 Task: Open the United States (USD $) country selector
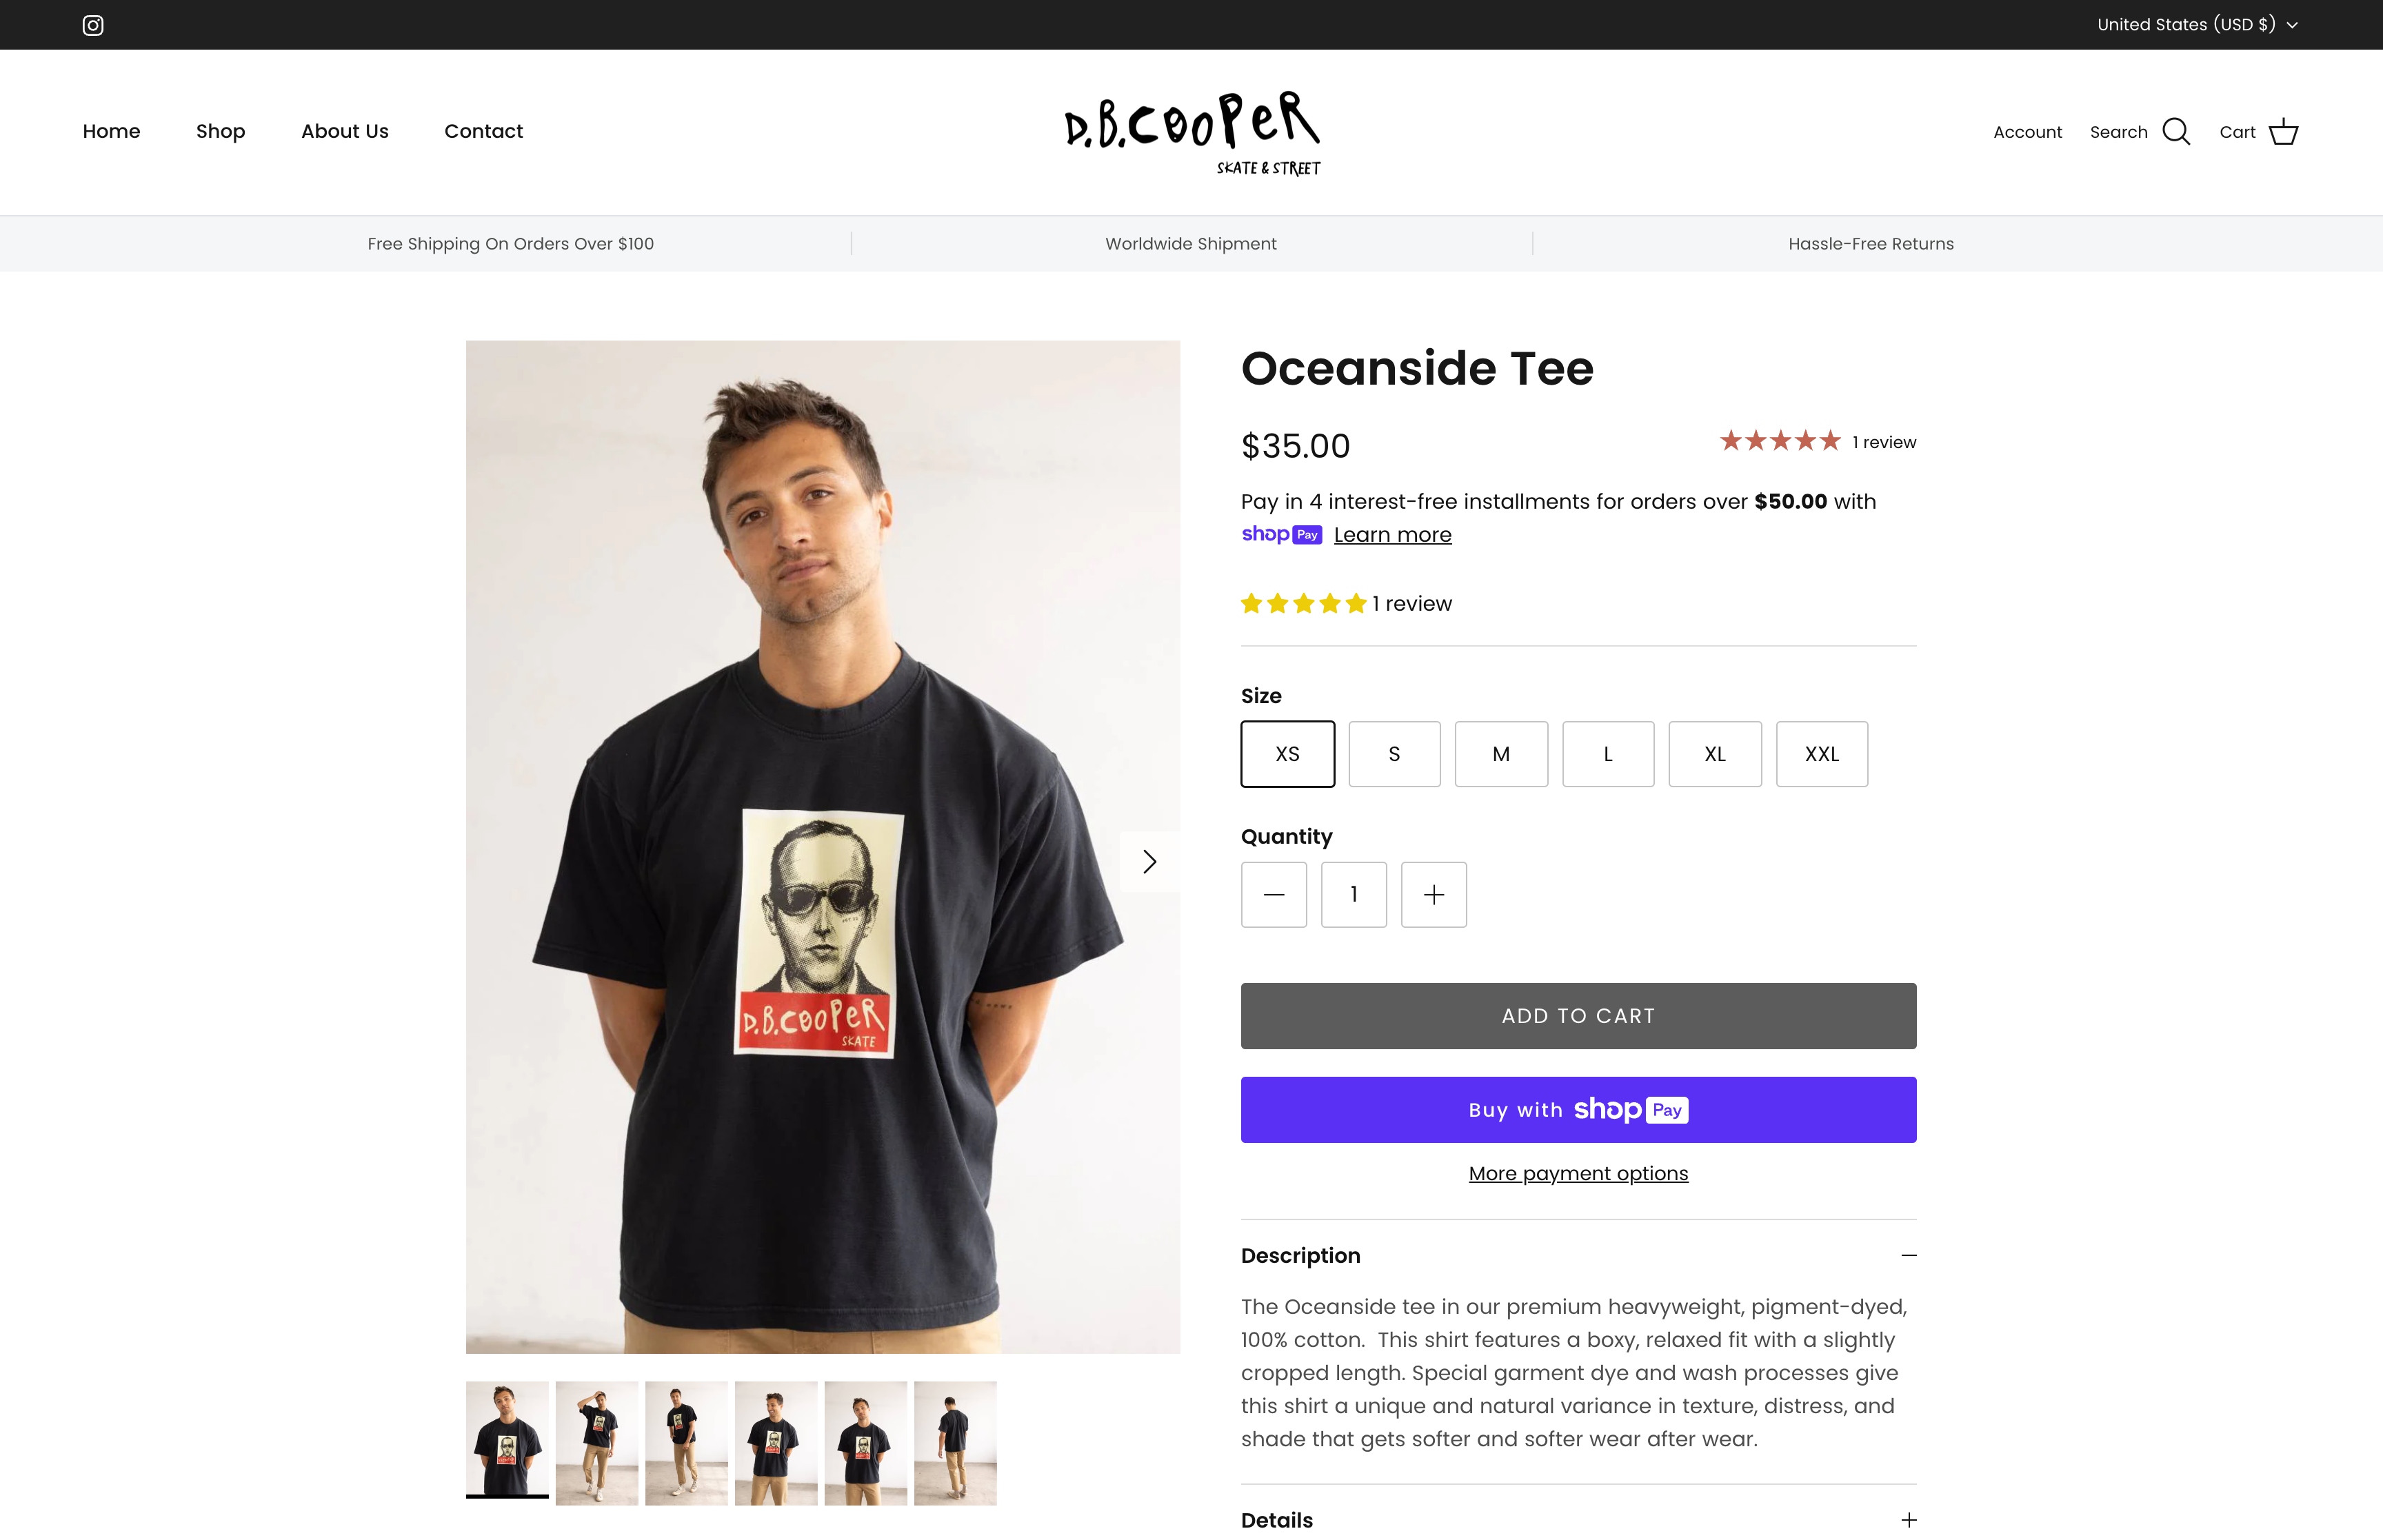[x=2196, y=24]
